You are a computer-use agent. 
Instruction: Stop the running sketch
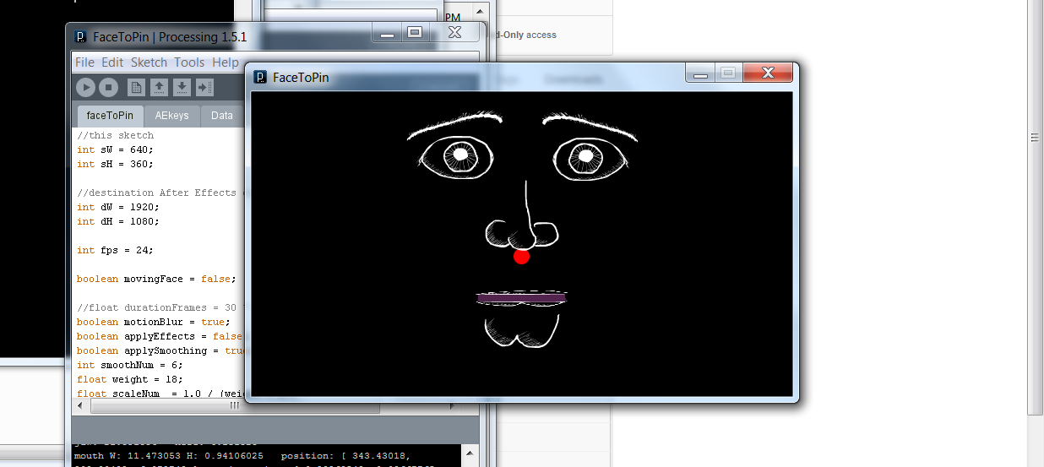pos(108,87)
